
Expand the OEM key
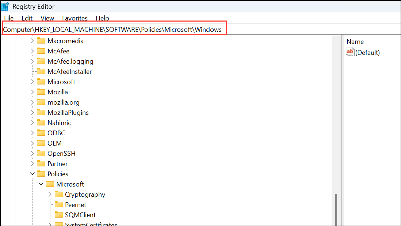32,143
